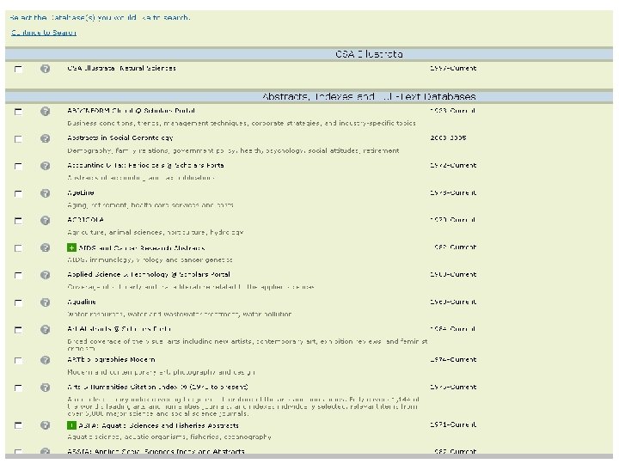The height and width of the screenshot is (464, 619).
Task: Click ASFA: Aquatic Sciences and Fisheries title
Action: 159,425
